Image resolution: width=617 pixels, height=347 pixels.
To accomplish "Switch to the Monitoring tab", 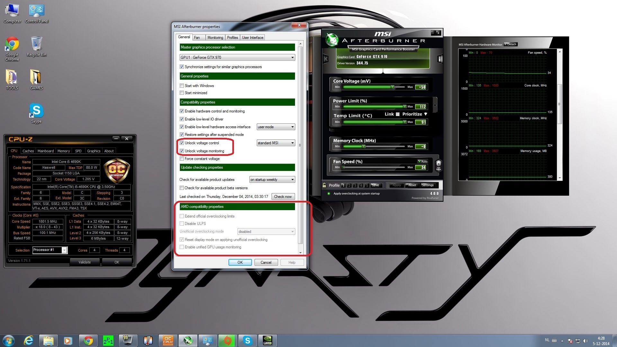I will (x=215, y=38).
